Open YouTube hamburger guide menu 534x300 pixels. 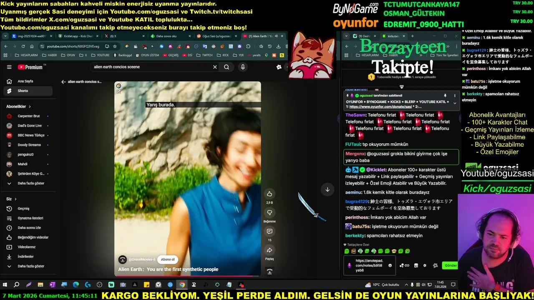click(9, 67)
